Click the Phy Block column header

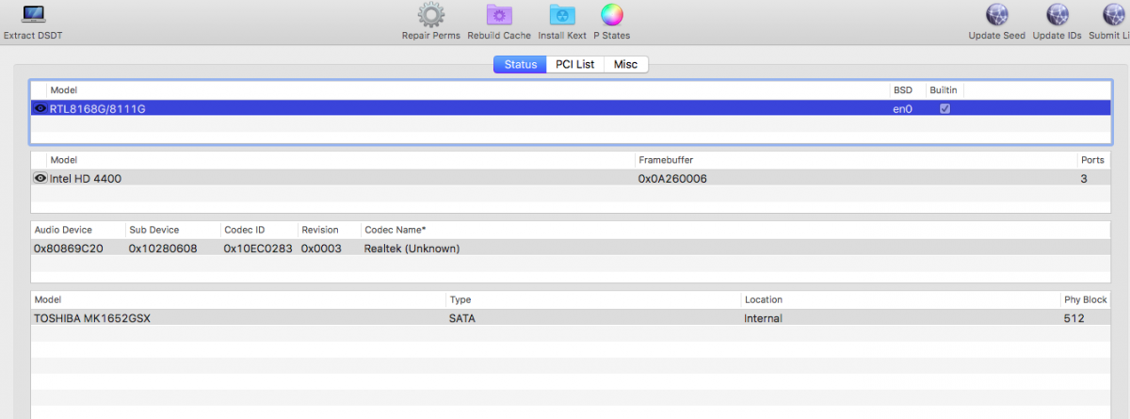coord(1084,299)
